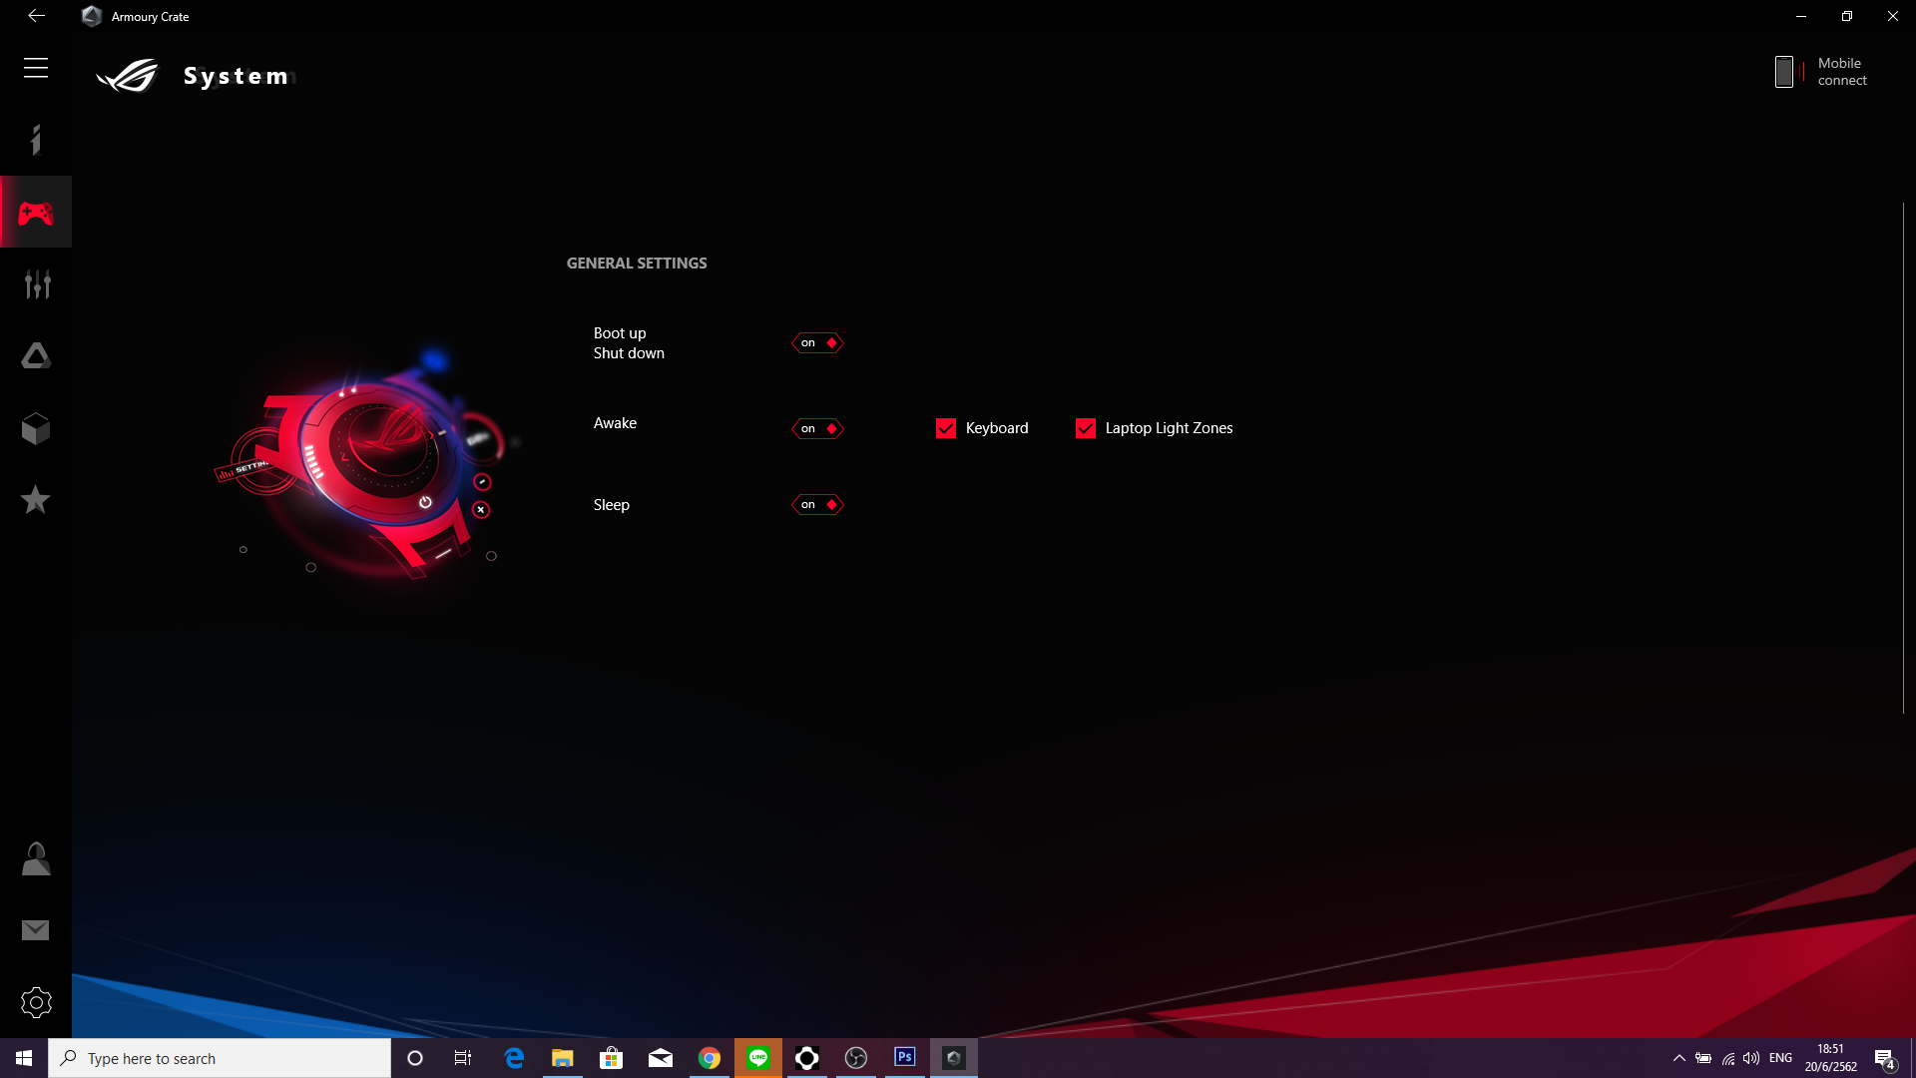The height and width of the screenshot is (1078, 1916).
Task: Switch to Photoshop on the taskbar
Action: (x=905, y=1058)
